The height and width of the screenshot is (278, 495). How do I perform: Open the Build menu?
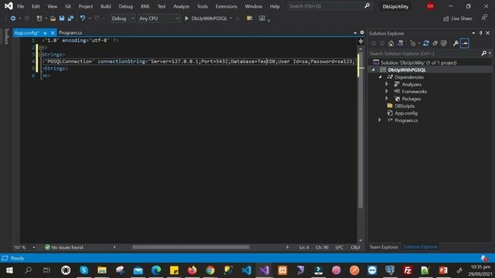point(105,6)
